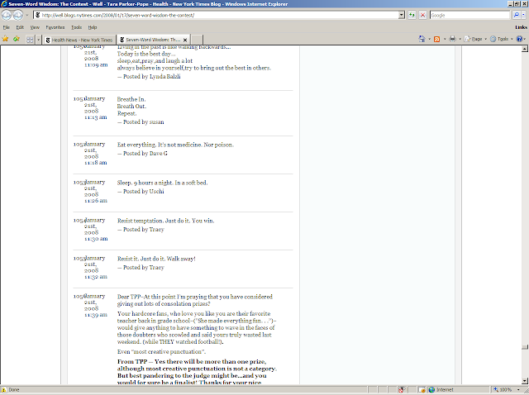The width and height of the screenshot is (529, 395).
Task: Click 'Eat everything. It's not medicine. Nor poison.'
Action: 175,145
